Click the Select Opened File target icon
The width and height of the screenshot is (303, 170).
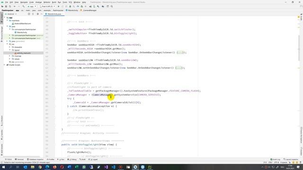29,14
